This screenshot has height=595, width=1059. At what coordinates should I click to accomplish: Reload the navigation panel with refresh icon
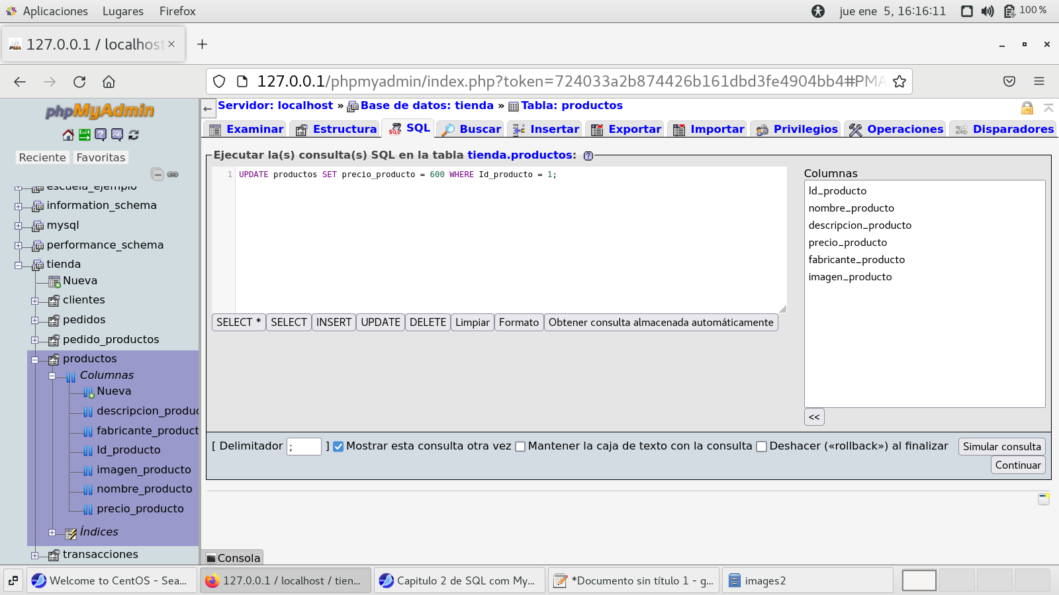[134, 135]
